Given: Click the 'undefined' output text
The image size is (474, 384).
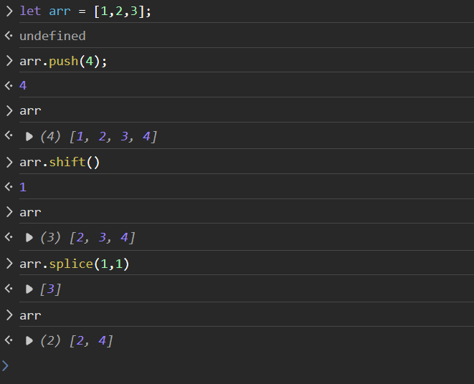Looking at the screenshot, I should click(x=52, y=36).
